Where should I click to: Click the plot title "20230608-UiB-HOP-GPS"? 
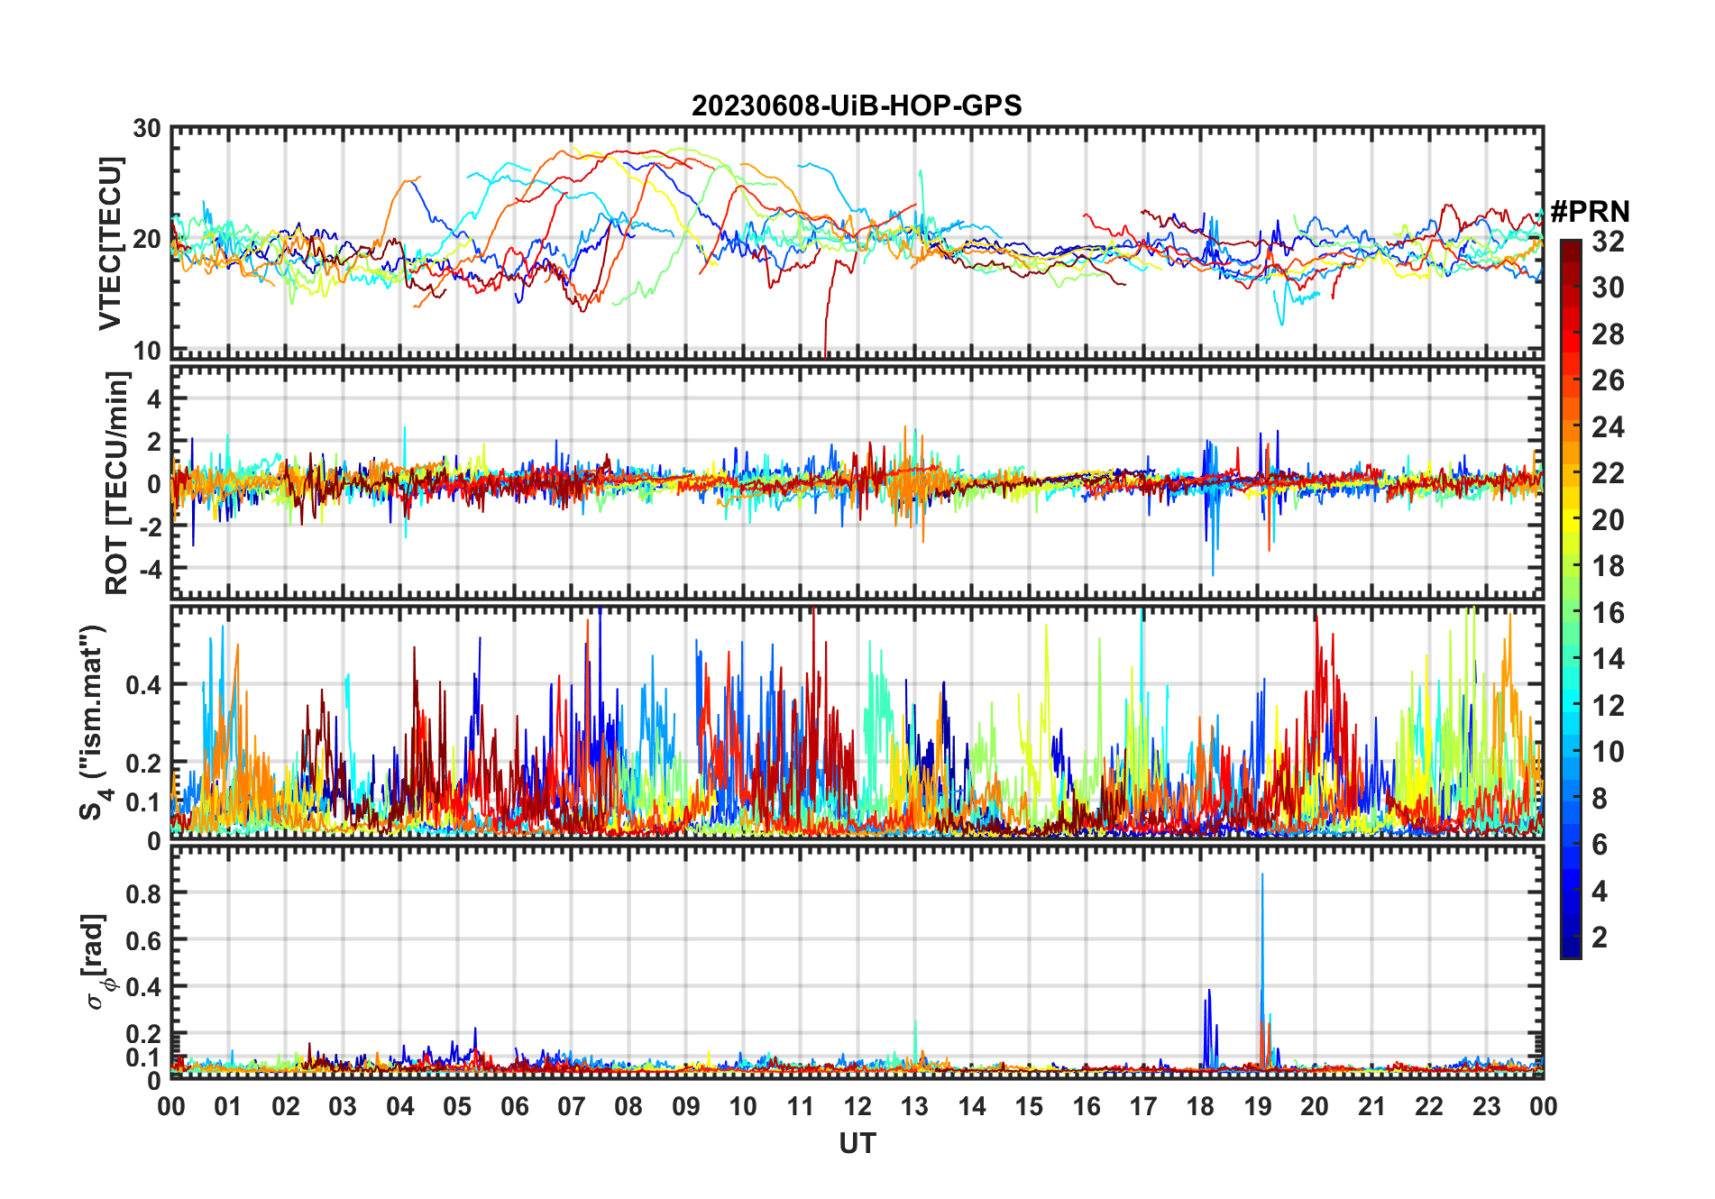[x=857, y=106]
